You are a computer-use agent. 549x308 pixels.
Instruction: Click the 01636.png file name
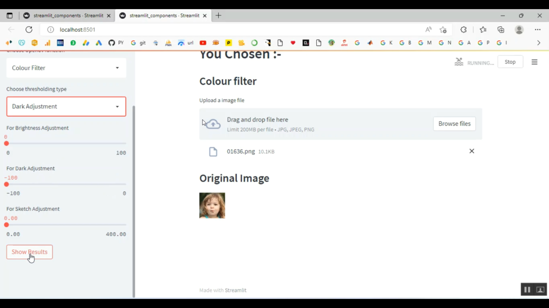click(241, 151)
